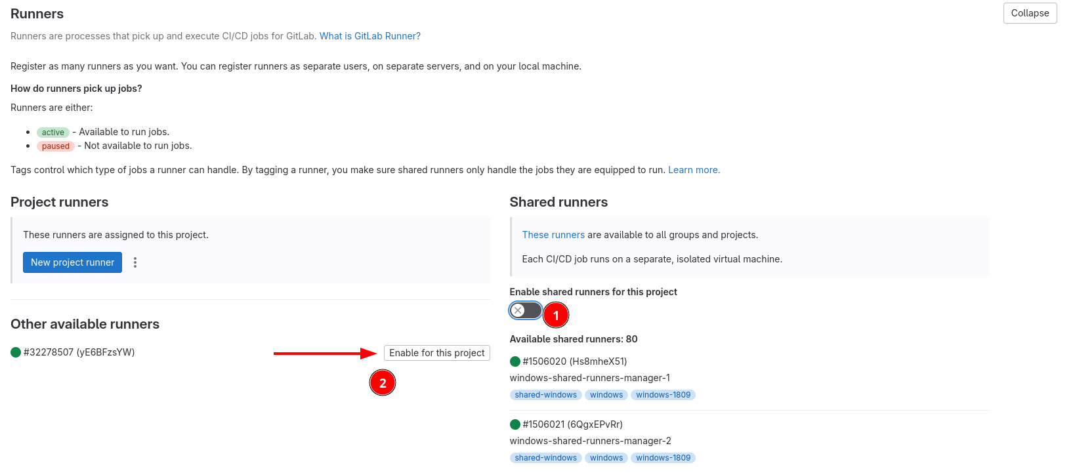
Task: Open the kebab menu beside New project runner
Action: coord(135,262)
